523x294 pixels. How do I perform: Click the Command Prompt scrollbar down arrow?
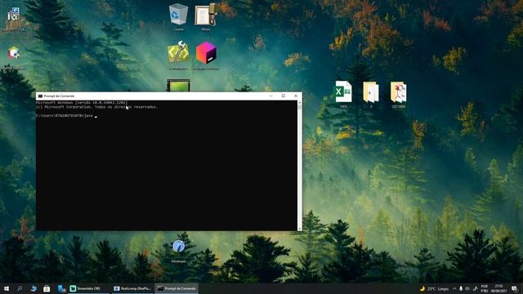coord(300,229)
